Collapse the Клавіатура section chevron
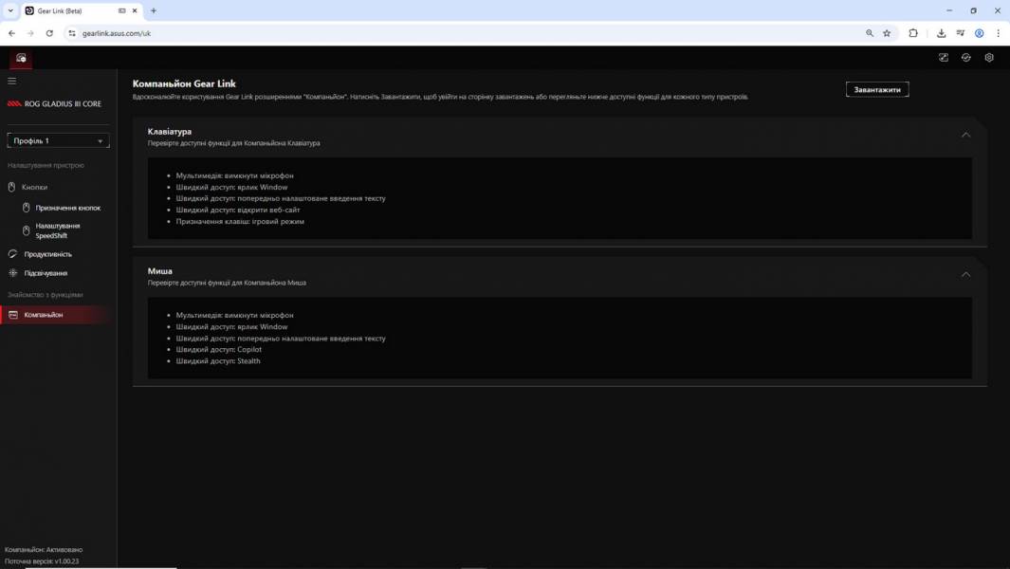This screenshot has height=569, width=1010. coord(965,135)
